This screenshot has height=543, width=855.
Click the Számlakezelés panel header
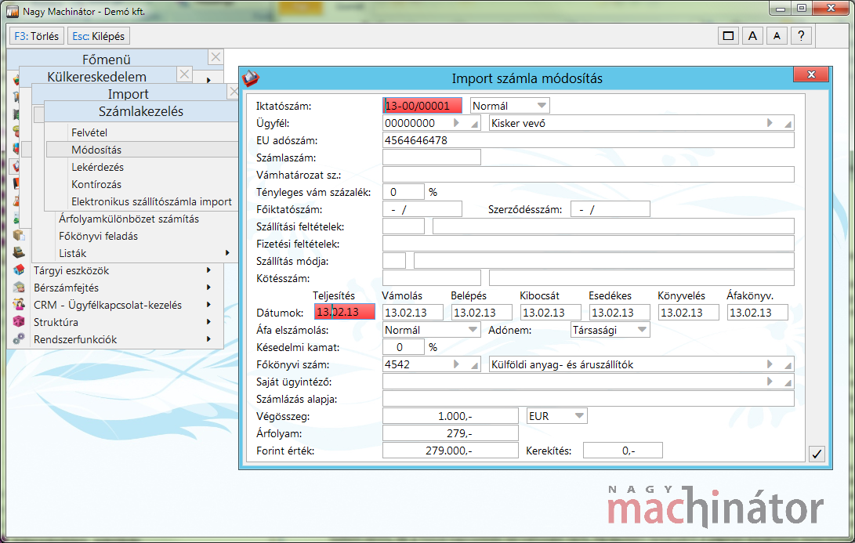[141, 111]
